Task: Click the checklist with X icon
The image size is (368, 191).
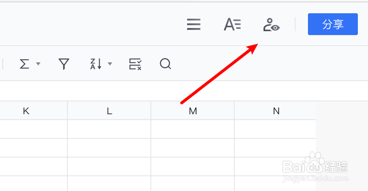Action: 135,64
